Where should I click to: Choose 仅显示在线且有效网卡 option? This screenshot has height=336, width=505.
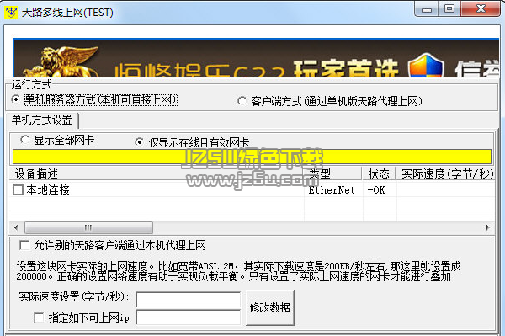click(139, 142)
